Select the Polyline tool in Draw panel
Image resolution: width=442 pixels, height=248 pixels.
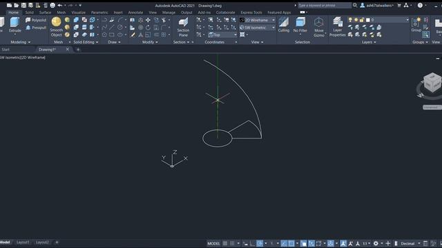(104, 20)
